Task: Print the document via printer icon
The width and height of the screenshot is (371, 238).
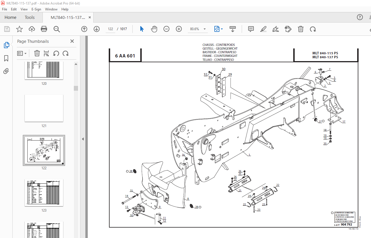Action: 44,29
